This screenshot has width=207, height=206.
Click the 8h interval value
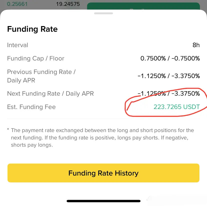pyautogui.click(x=196, y=45)
